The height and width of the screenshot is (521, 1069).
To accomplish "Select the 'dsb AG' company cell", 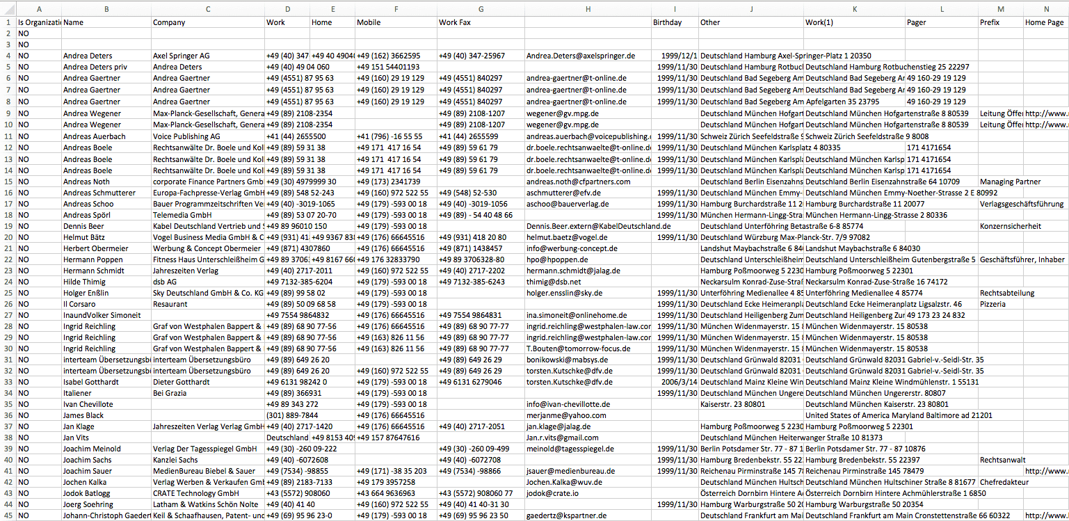I will pos(208,282).
